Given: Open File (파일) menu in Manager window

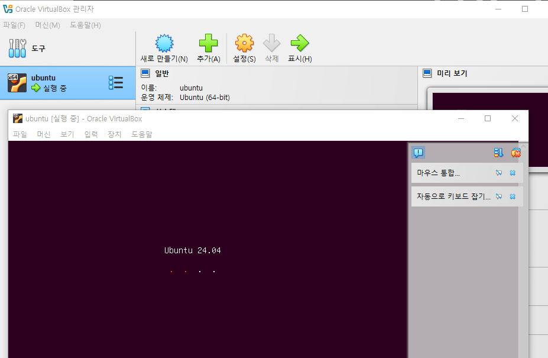Looking at the screenshot, I should [x=14, y=25].
